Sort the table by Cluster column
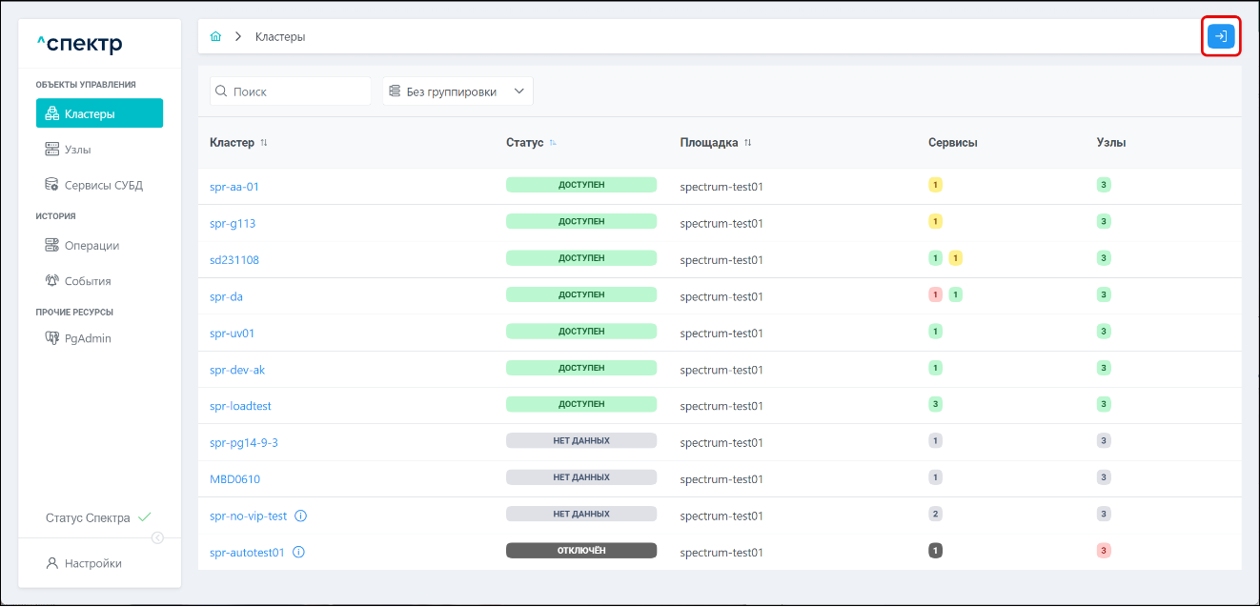Screen dimensions: 1260x607 pos(264,143)
